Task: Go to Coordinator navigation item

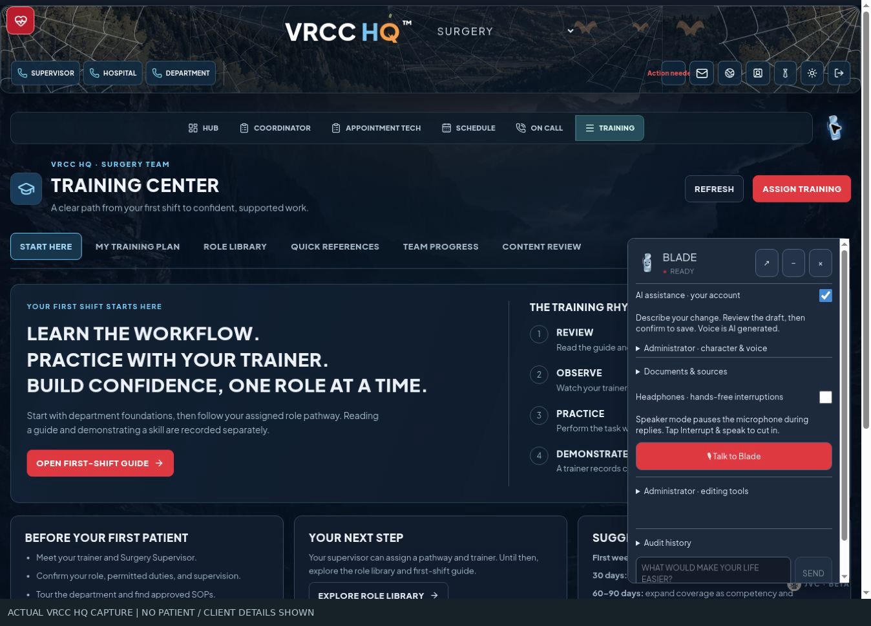Action: (x=275, y=128)
